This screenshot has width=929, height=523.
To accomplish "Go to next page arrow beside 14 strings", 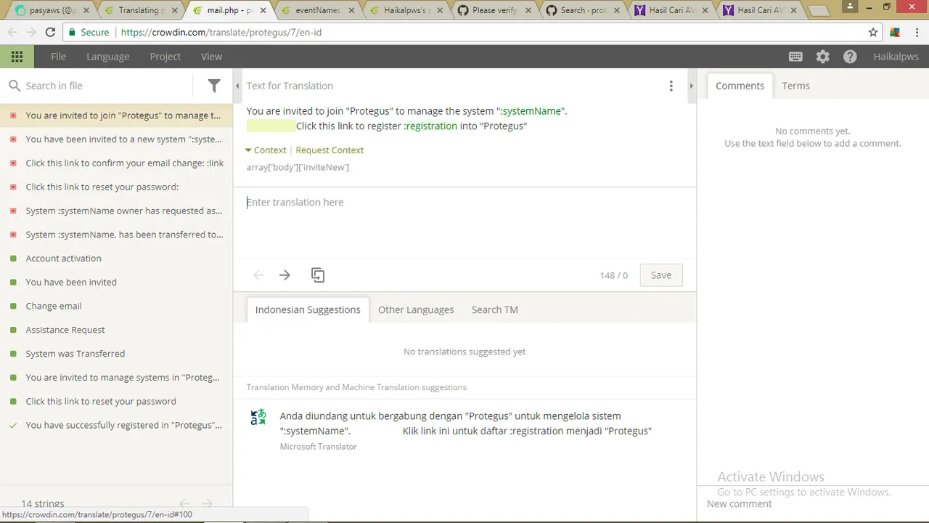I will tap(208, 503).
